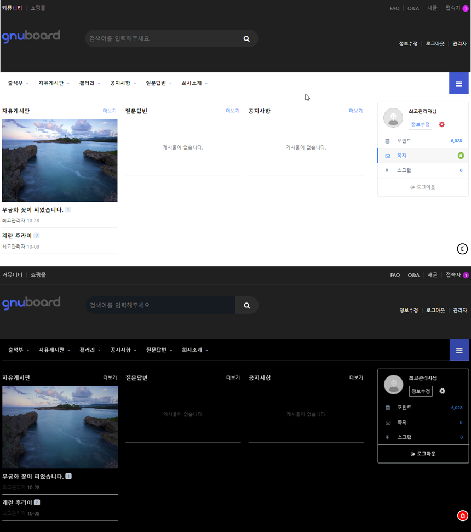Open the coast photo thumbnail in the light-theme 자유게시판
The height and width of the screenshot is (532, 471).
coord(60,161)
